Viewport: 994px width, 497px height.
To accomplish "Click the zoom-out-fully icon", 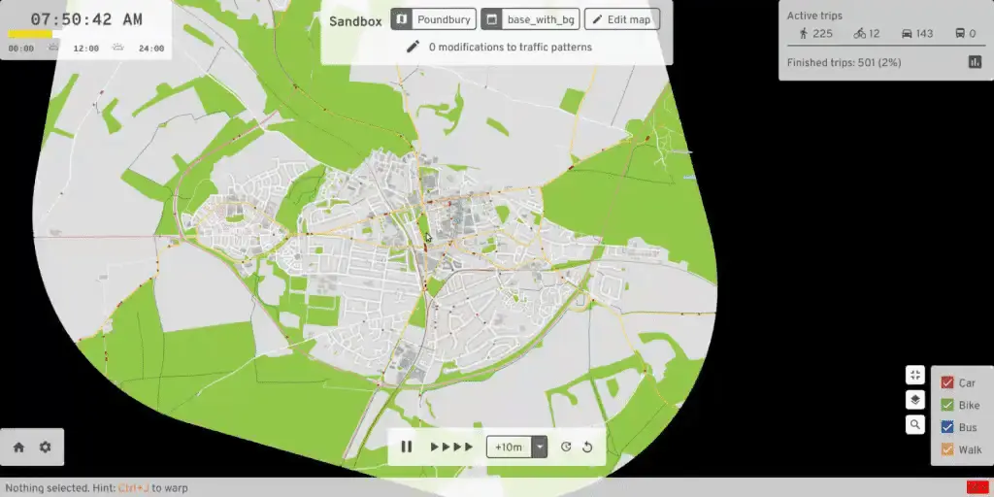I will 914,376.
